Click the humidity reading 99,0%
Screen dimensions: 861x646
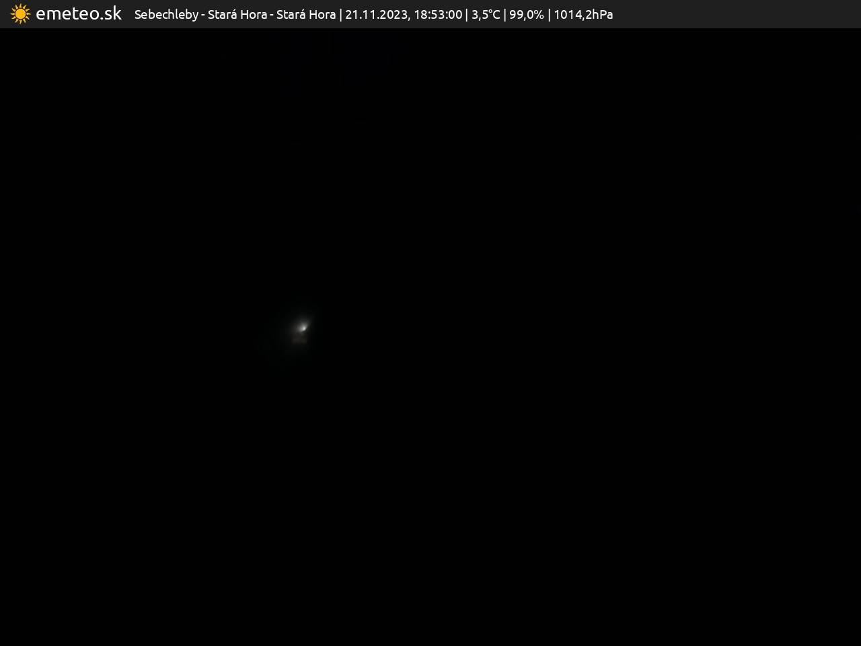tap(526, 15)
